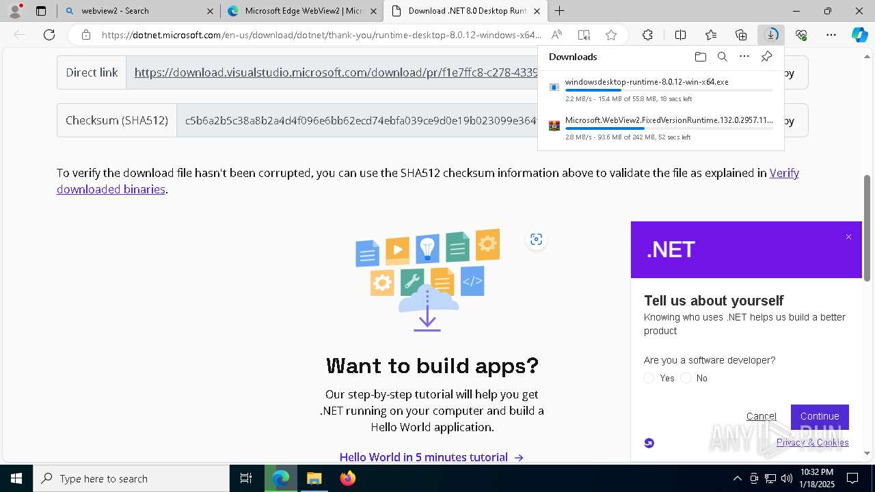Viewport: 875px width, 492px height.
Task: Open Browser essentials icon
Action: click(x=801, y=35)
